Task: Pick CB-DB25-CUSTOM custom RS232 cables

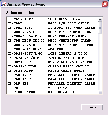Action: click(52, 66)
